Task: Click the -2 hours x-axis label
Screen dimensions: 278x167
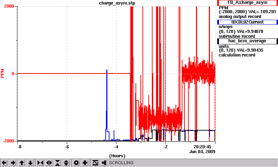Action: click(x=165, y=147)
